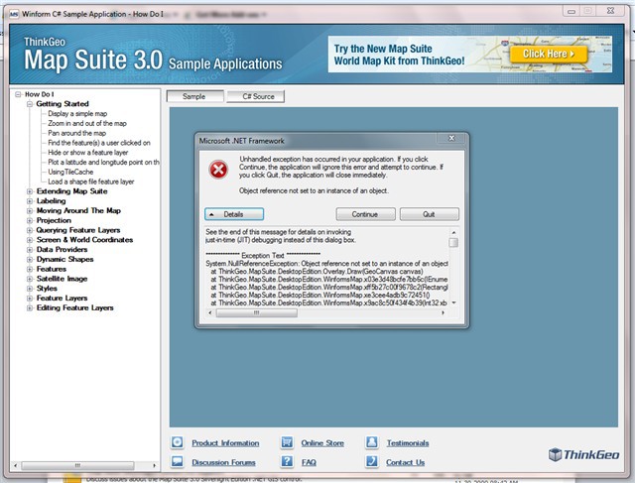Collapse the Getting Started node
Viewport: 635px width, 483px height.
(x=30, y=104)
